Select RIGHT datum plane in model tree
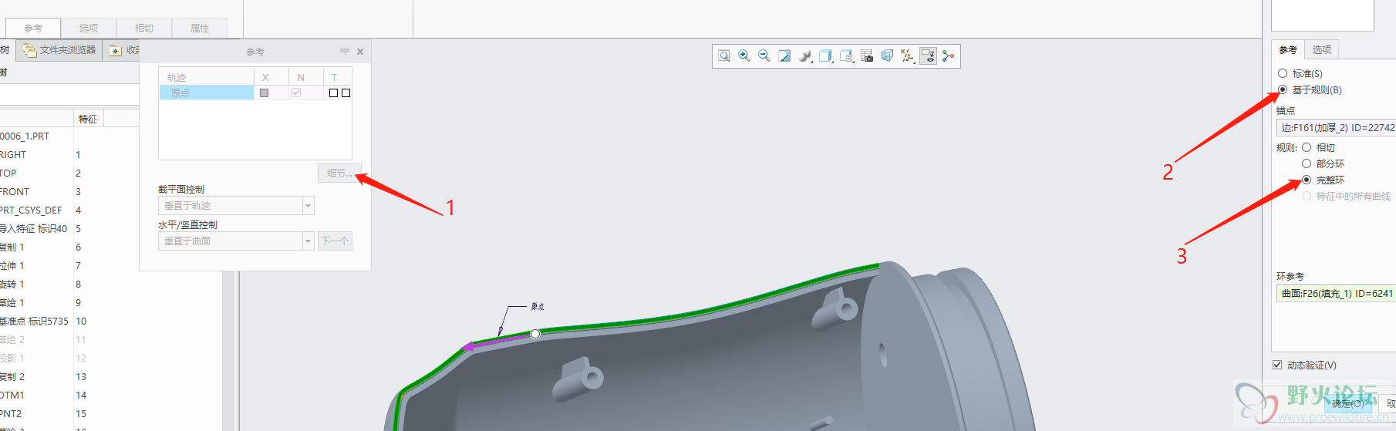 pyautogui.click(x=13, y=154)
